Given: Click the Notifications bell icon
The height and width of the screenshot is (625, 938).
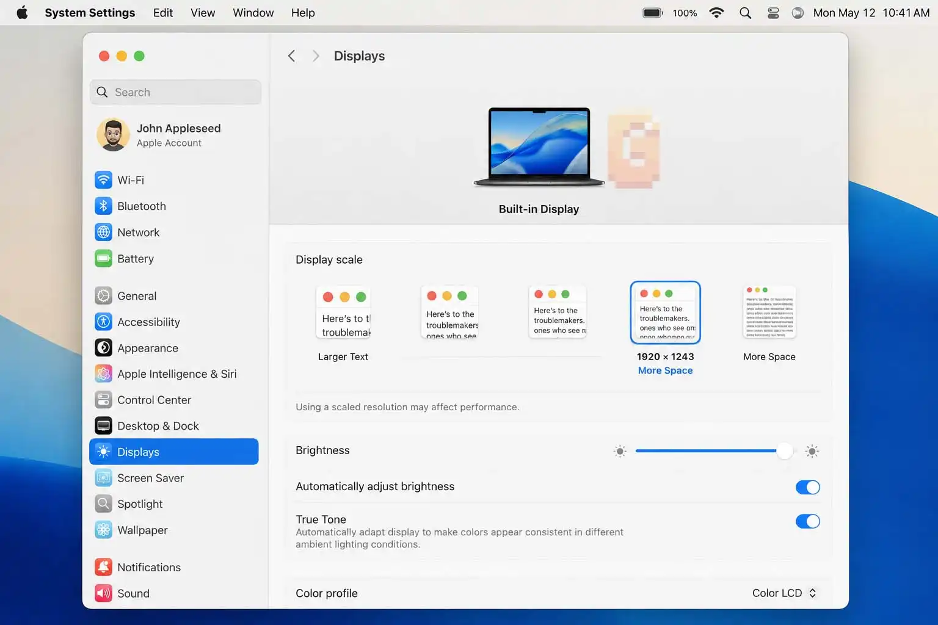Looking at the screenshot, I should [x=103, y=567].
